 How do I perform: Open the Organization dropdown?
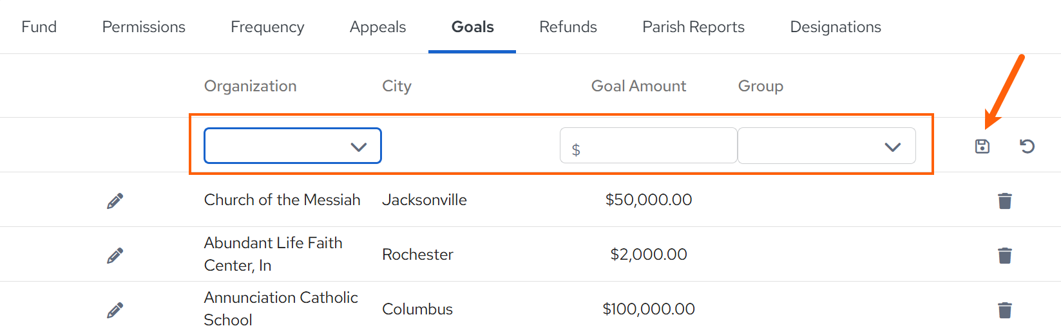point(292,146)
